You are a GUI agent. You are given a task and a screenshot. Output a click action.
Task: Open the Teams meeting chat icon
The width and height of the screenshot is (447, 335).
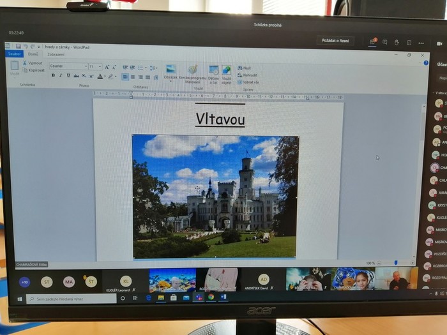click(x=385, y=42)
